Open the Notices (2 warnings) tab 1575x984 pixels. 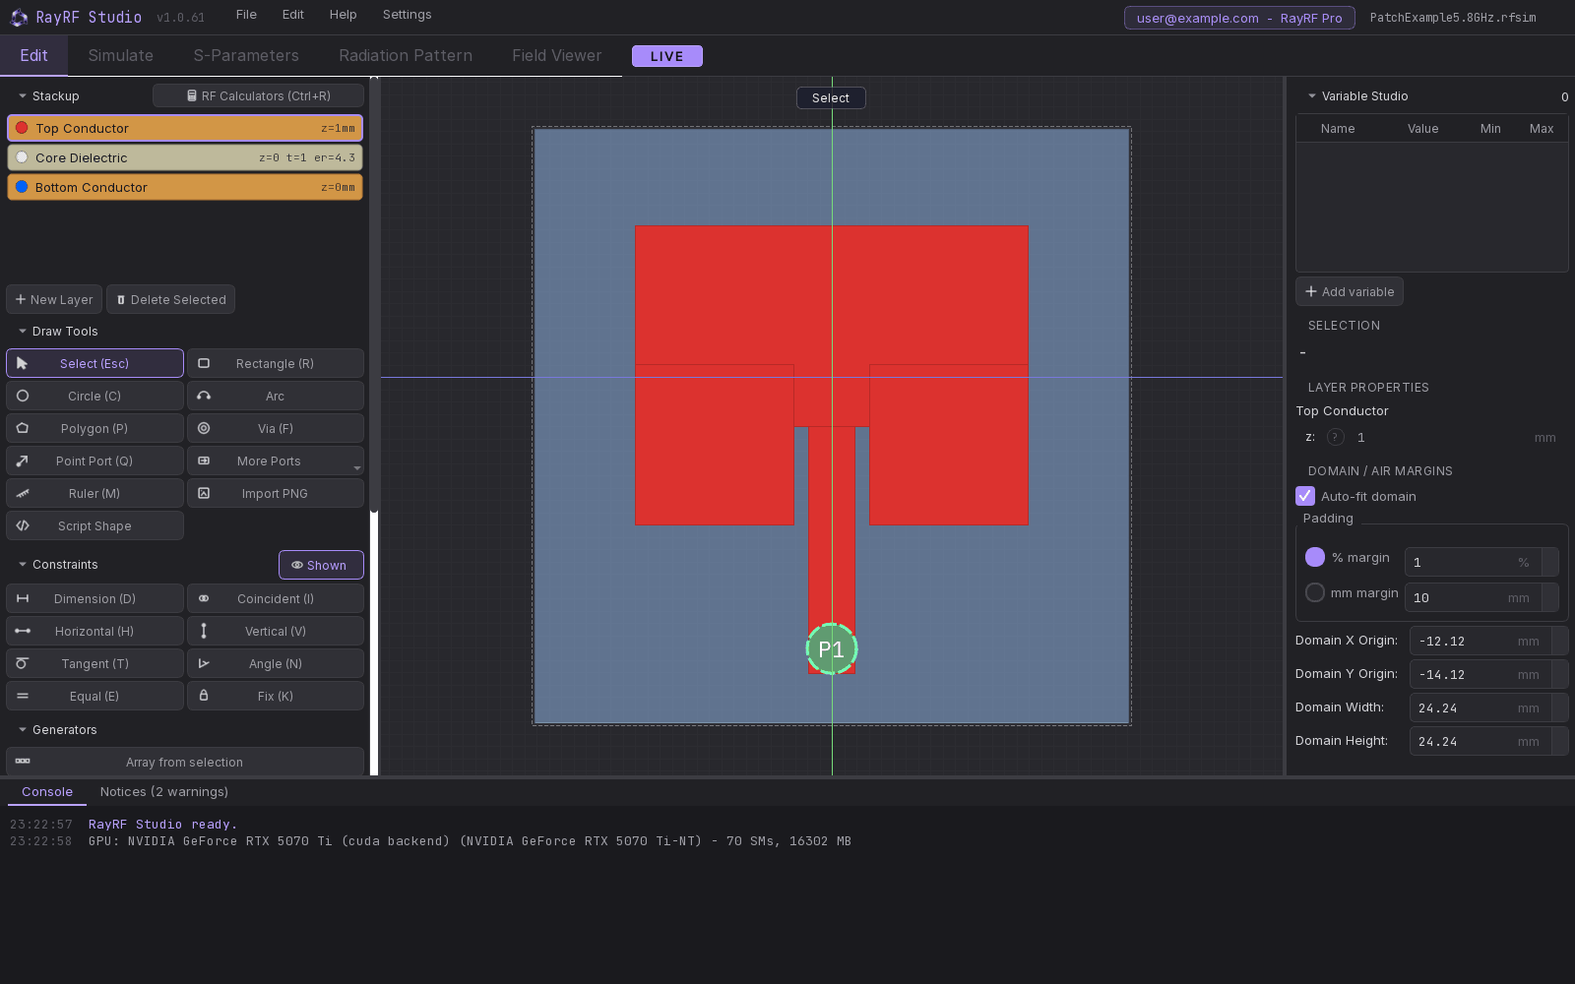[164, 791]
